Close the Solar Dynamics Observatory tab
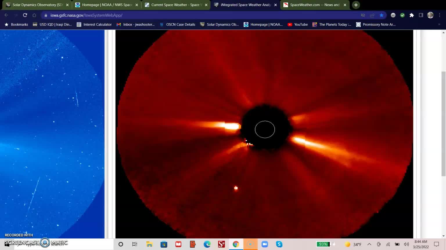 click(67, 5)
